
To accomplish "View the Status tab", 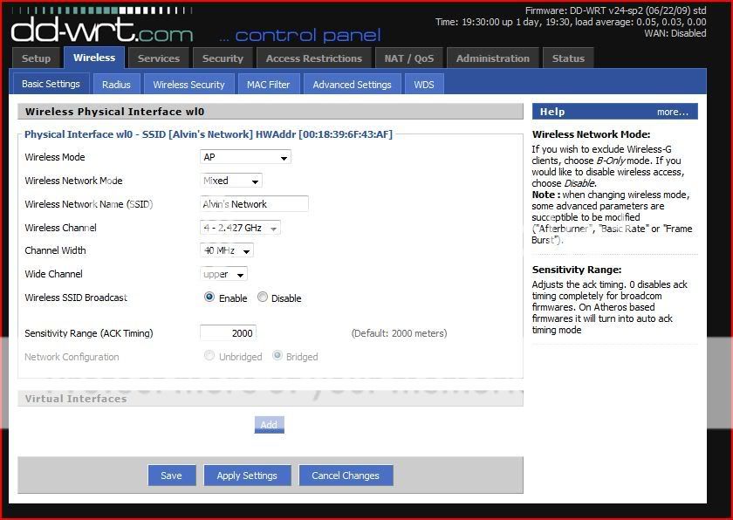I will 568,58.
